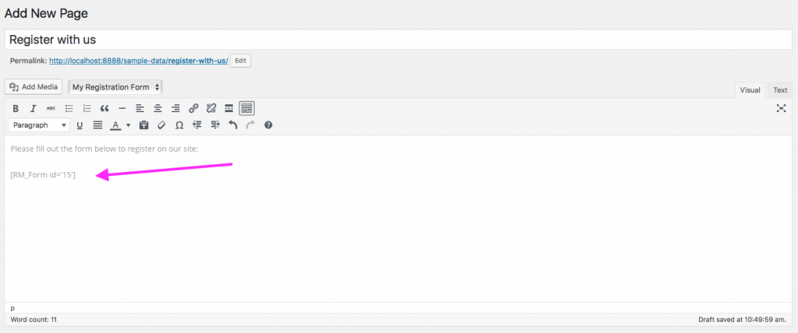Toggle the toolbar kitchen sink

pyautogui.click(x=246, y=108)
